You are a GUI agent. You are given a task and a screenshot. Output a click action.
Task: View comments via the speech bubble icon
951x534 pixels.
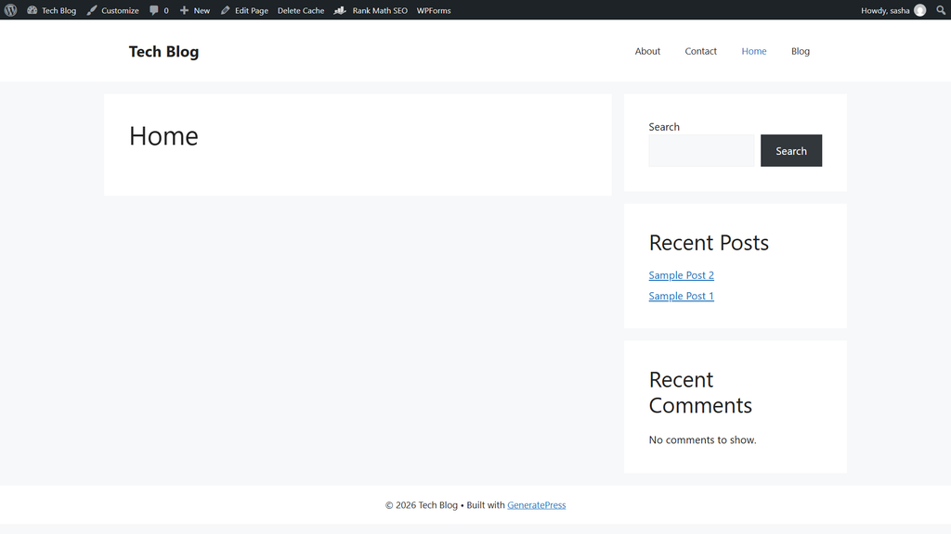point(154,10)
